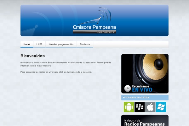Click the Escuchanos en tu móvil header
189x126 pixels.
point(145,98)
